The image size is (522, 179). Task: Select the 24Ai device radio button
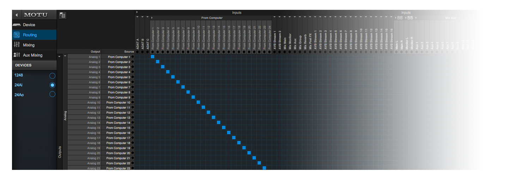pos(52,85)
